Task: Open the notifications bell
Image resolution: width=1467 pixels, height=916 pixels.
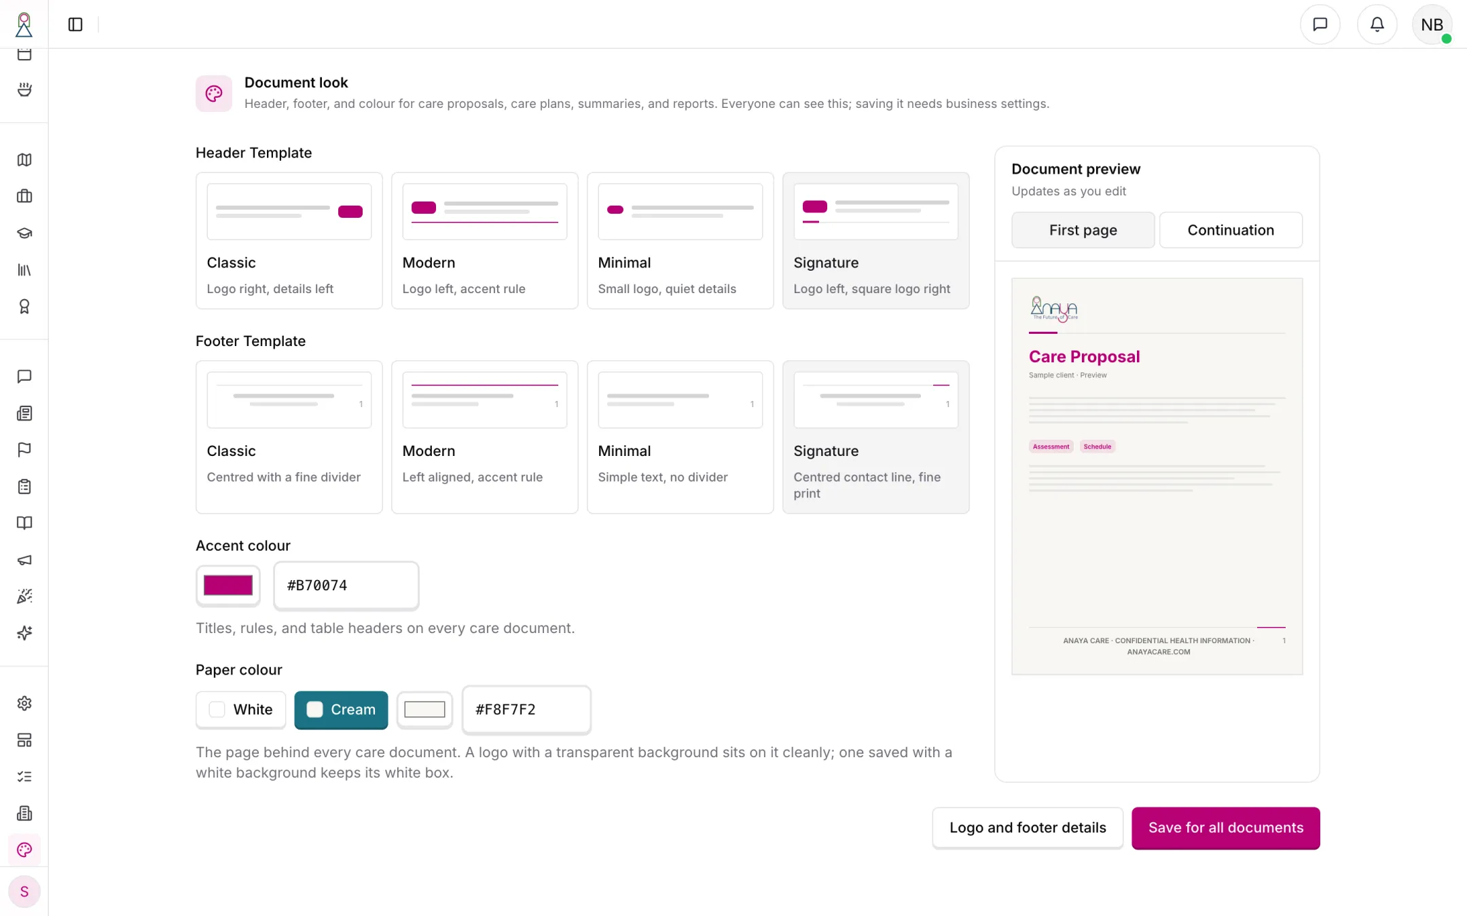Action: tap(1377, 24)
